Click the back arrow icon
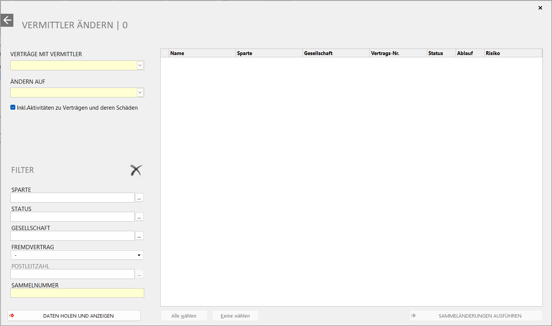The height and width of the screenshot is (326, 552). click(x=7, y=20)
